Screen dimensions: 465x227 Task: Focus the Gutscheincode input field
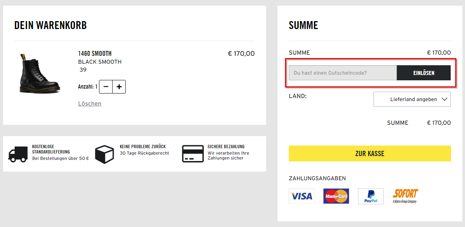[343, 73]
